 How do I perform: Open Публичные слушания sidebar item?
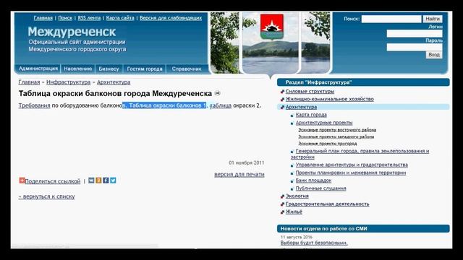pos(321,188)
